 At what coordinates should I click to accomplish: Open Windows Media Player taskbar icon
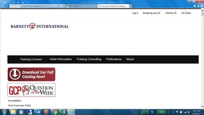click(21, 112)
